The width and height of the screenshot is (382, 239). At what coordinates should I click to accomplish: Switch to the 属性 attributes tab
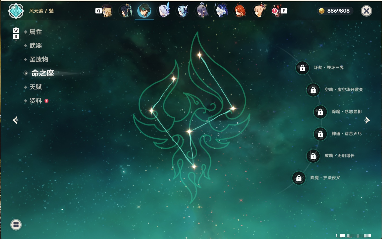coord(35,32)
